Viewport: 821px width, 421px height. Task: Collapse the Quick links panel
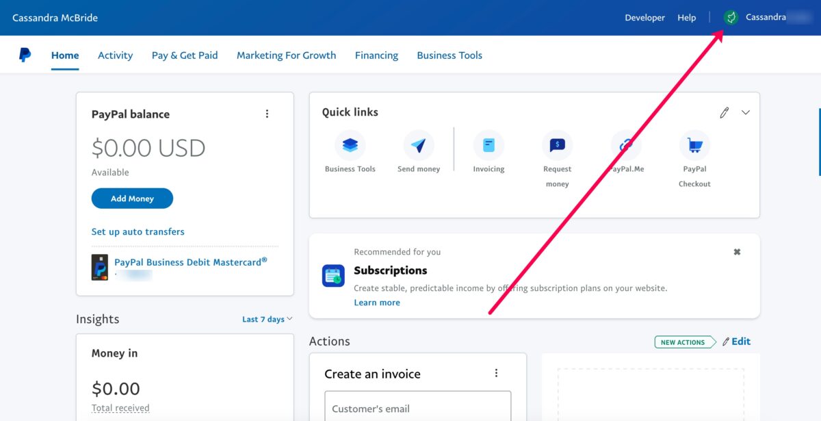[x=746, y=112]
